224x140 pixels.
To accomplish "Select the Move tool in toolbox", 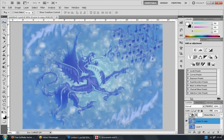I will click(4, 22).
